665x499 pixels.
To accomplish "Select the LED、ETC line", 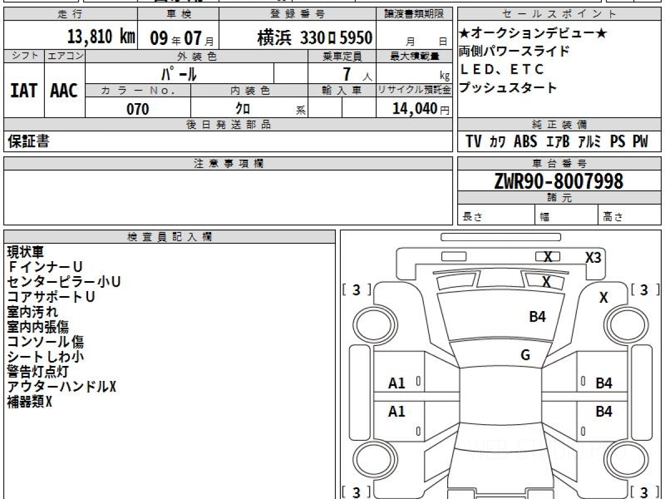I will coord(502,69).
